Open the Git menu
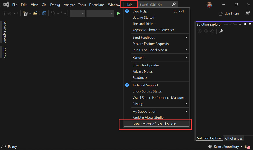The height and width of the screenshot is (150, 253). (44, 5)
